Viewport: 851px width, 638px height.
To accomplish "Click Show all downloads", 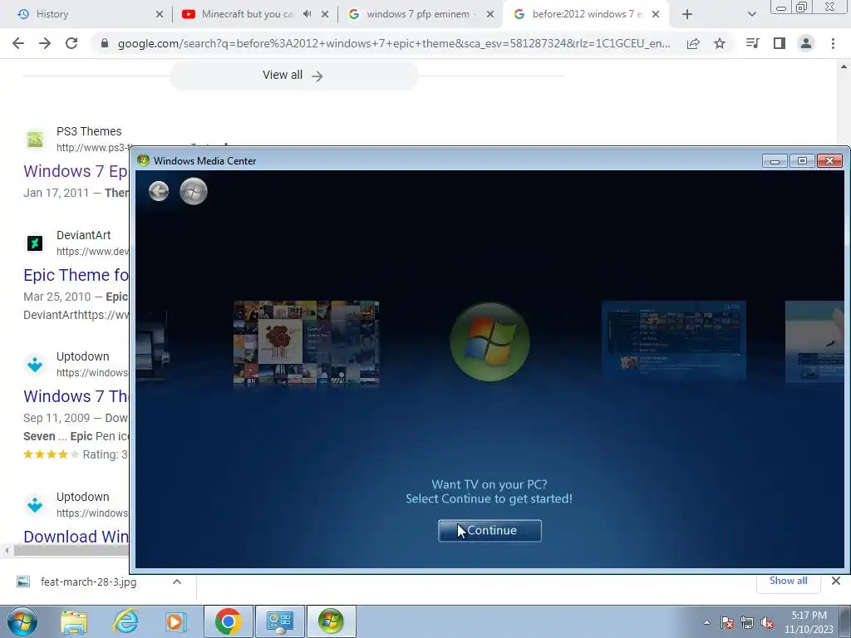I will (788, 581).
